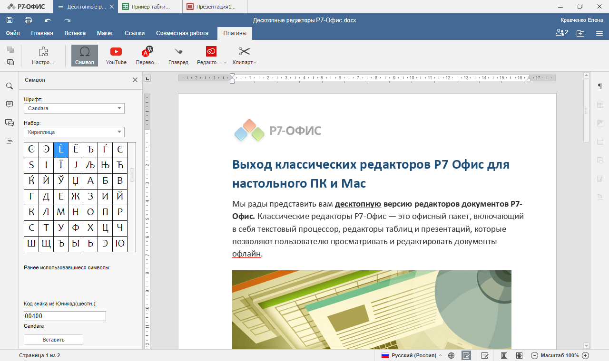Viewport: 609px width, 361px height.
Task: Toggle the Символ plugin button
Action: (x=85, y=56)
